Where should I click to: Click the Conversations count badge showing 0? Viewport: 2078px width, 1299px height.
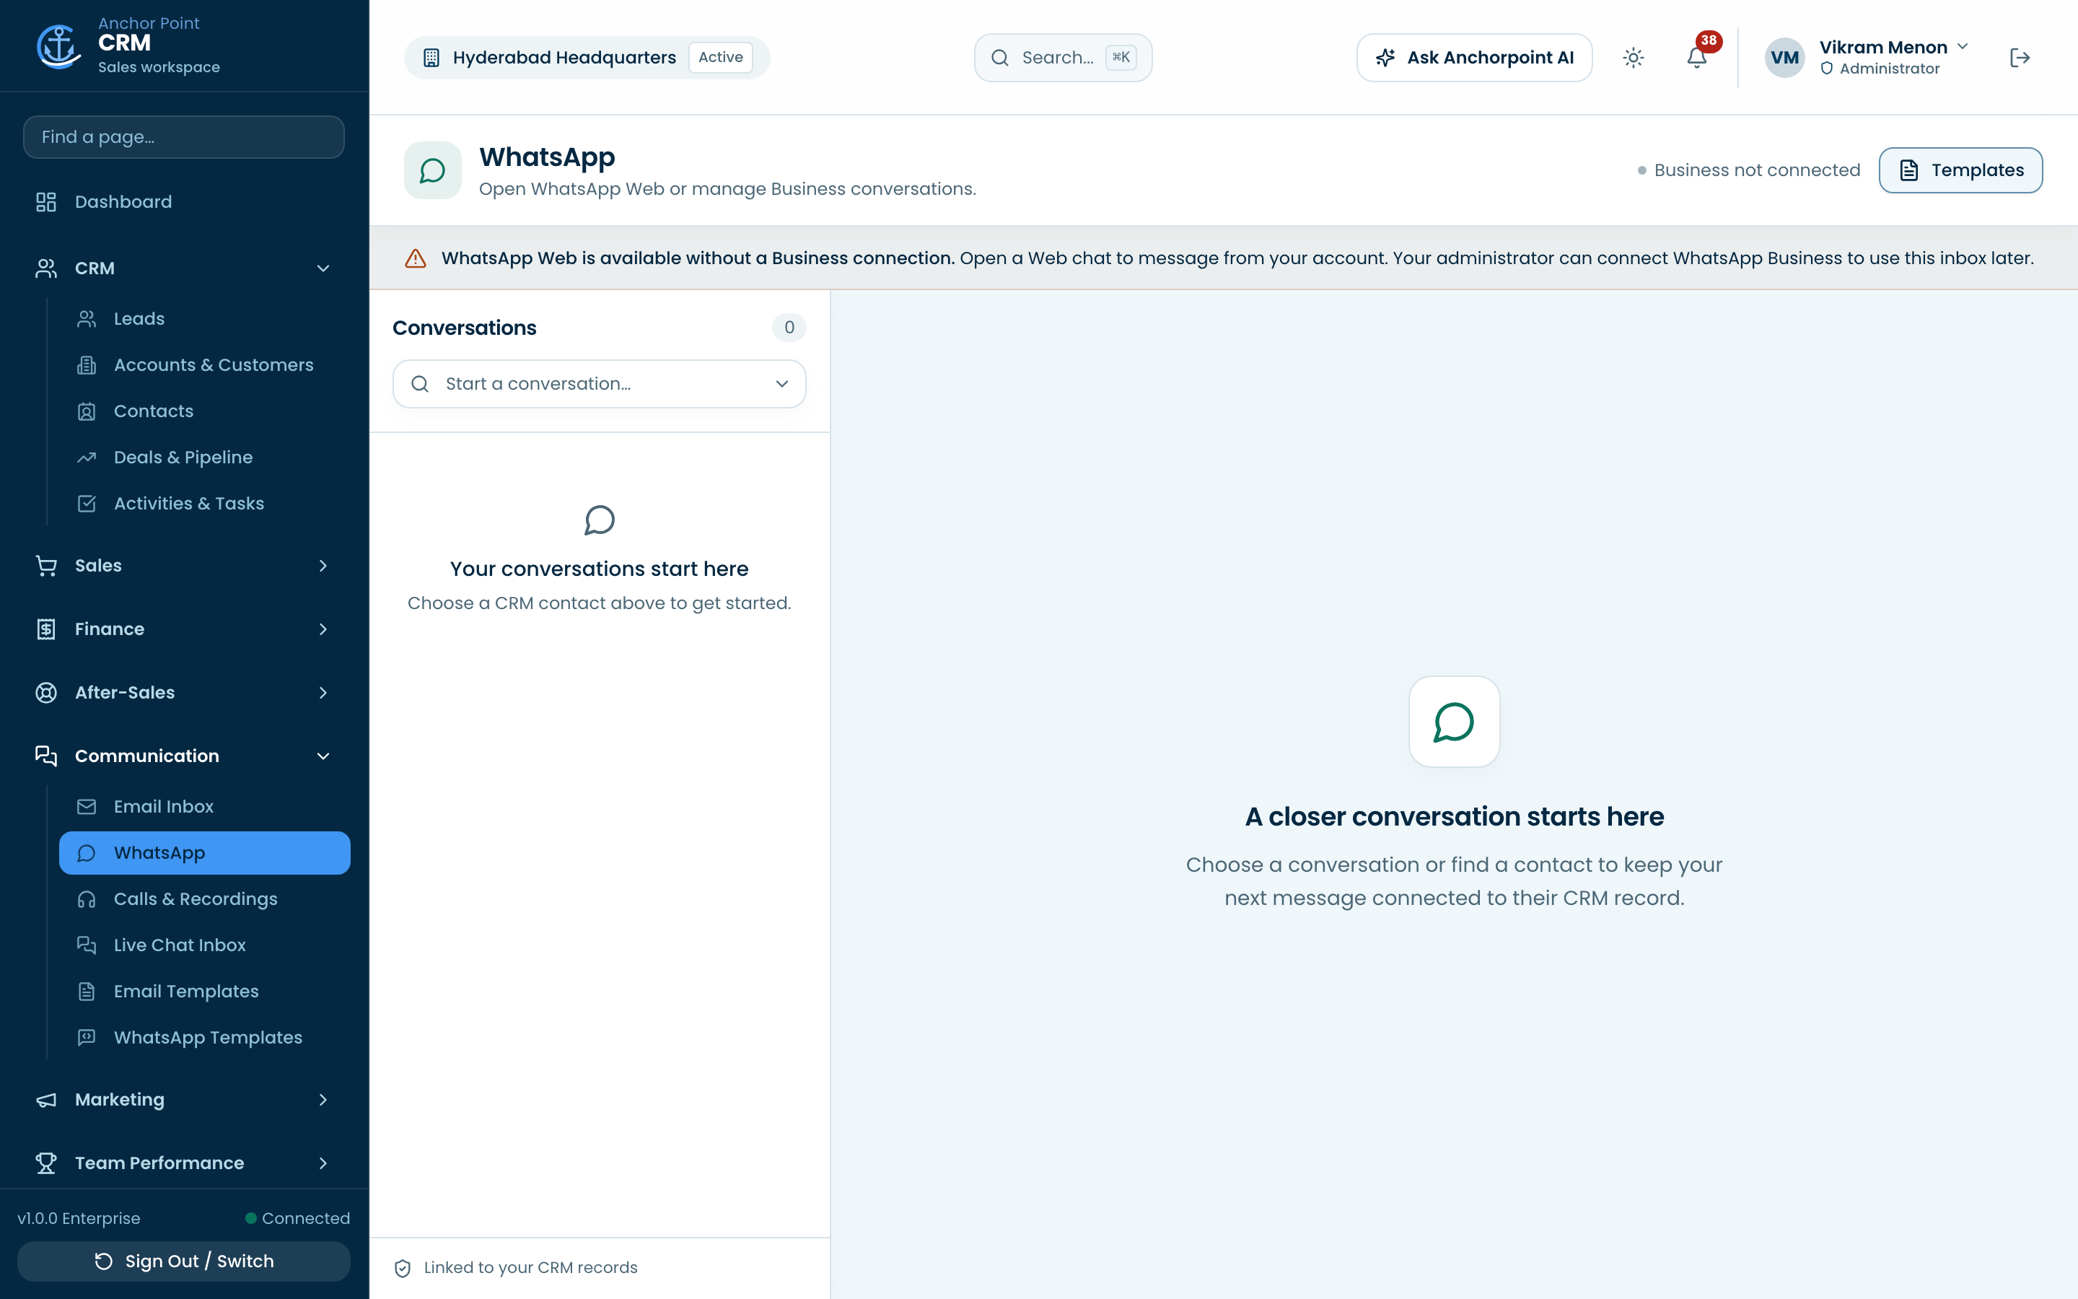click(789, 328)
